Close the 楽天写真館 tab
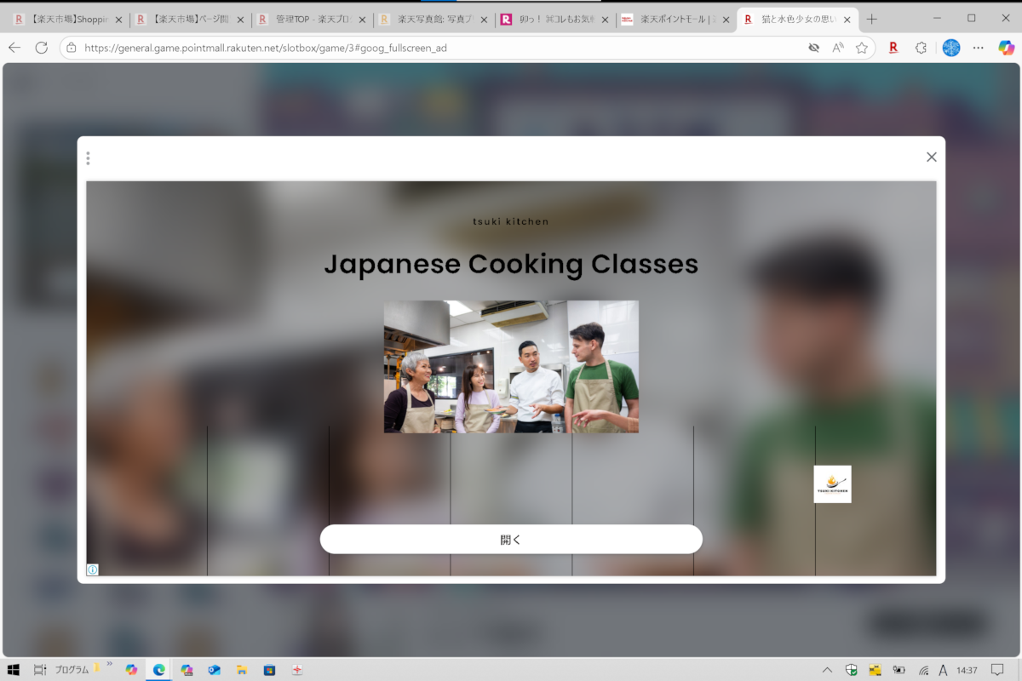 [x=484, y=20]
